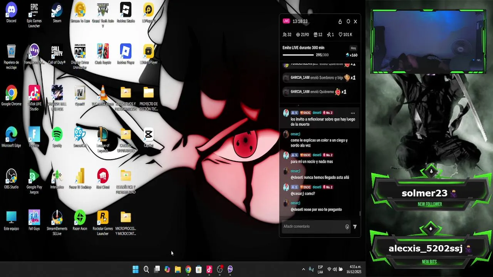
Task: Click the chat panel scrollbar
Action: point(360,213)
